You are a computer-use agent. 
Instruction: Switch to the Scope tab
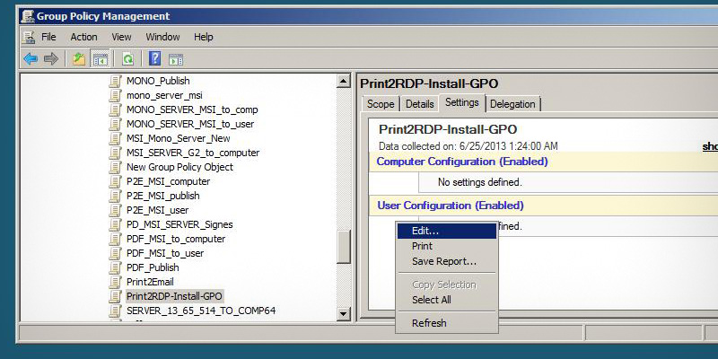[x=381, y=104]
